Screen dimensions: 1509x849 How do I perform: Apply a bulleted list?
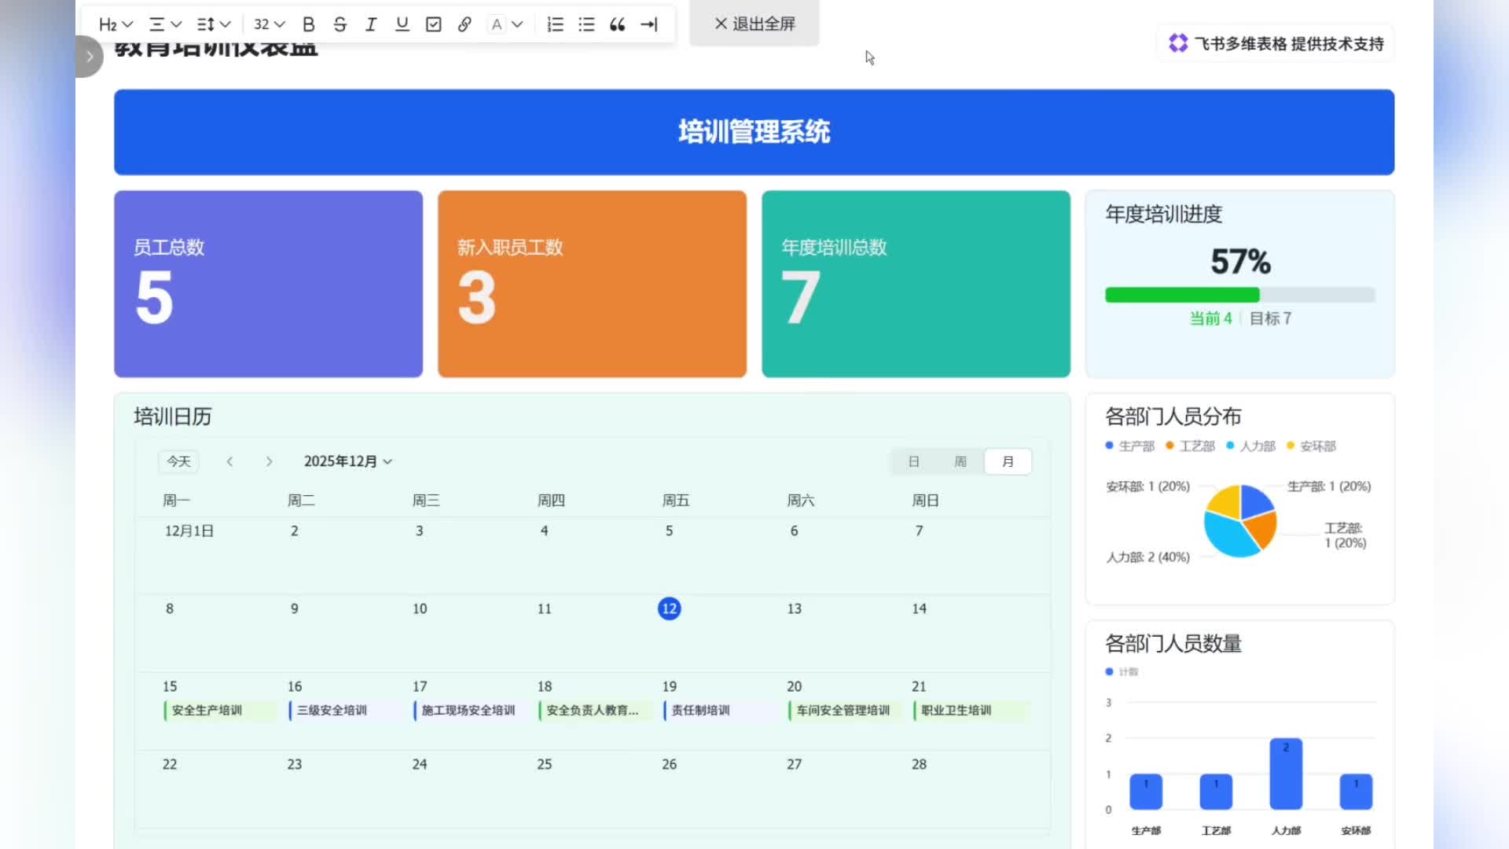point(586,24)
